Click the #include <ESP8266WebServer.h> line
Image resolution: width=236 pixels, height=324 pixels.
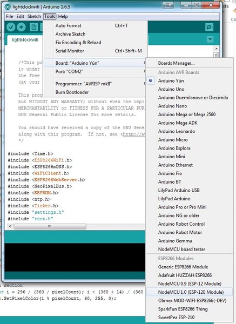tap(46, 180)
